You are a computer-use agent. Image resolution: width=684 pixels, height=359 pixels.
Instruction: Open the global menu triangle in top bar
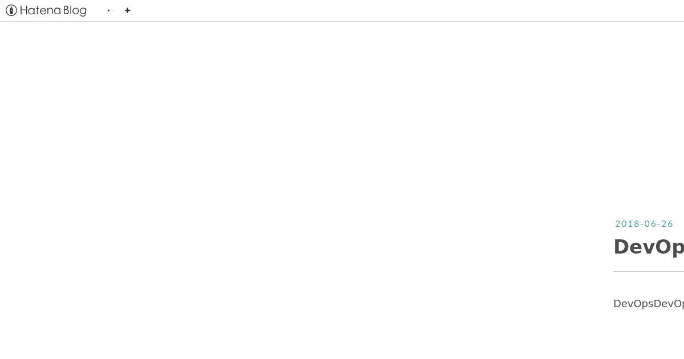point(108,10)
